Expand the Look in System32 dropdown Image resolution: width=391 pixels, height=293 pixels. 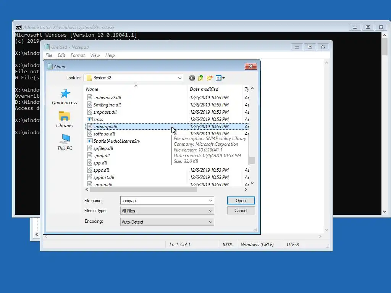[179, 78]
